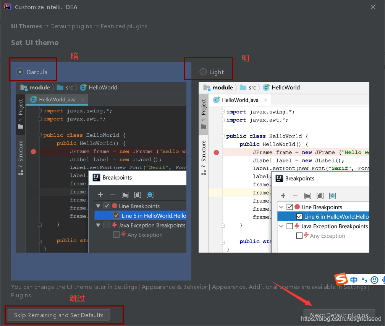Click group by file icon in Light preview
The height and width of the screenshot is (326, 385).
tap(320, 196)
